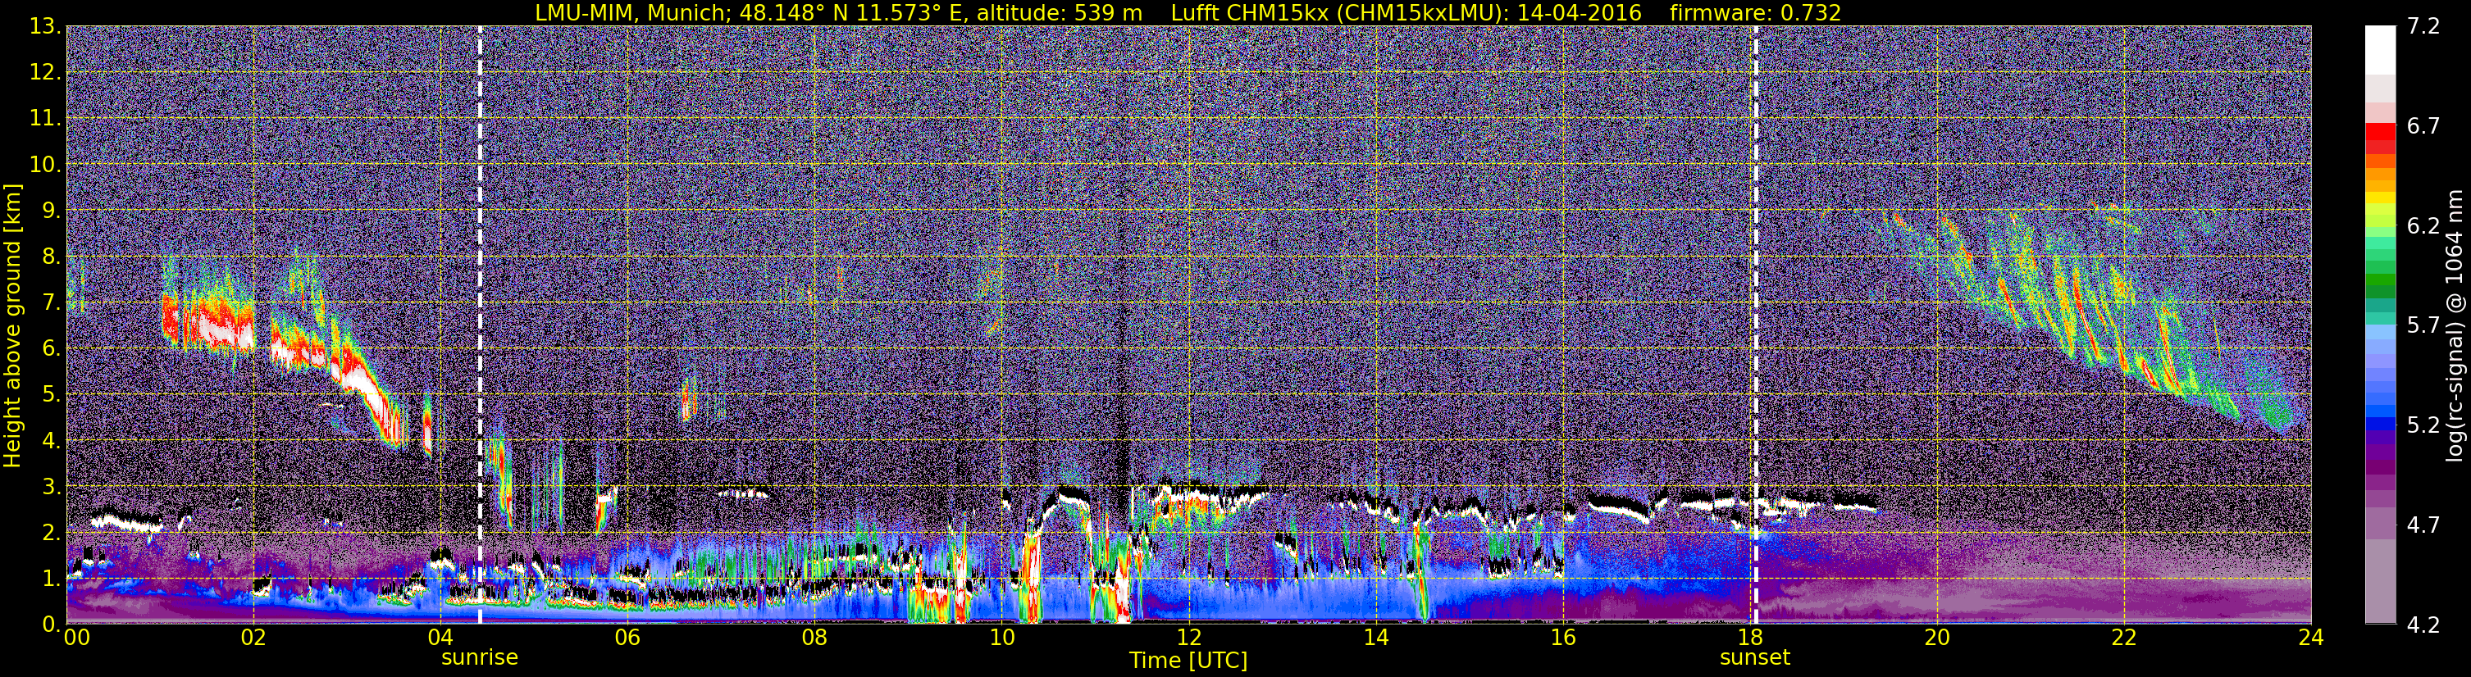Viewport: 2471px width, 677px height.
Task: Click height axis tick label '8.'
Action: click(52, 257)
